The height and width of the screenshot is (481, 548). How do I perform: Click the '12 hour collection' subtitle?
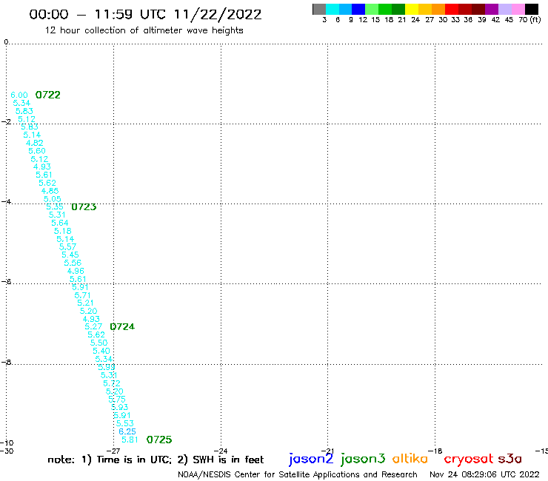[144, 31]
